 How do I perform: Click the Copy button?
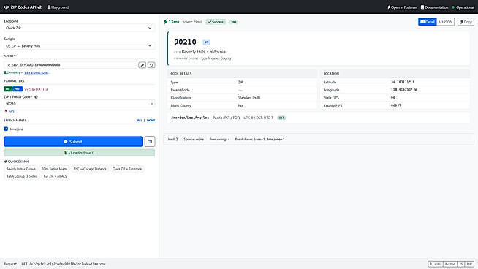point(466,22)
